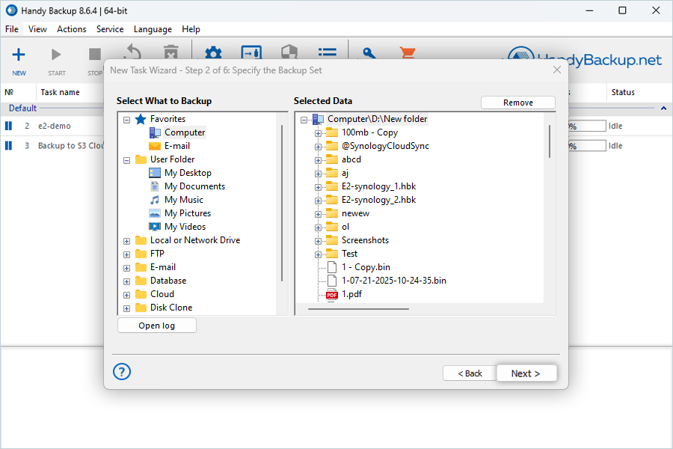Image resolution: width=673 pixels, height=449 pixels.
Task: Click the STOP square icon in toolbar
Action: tap(94, 55)
